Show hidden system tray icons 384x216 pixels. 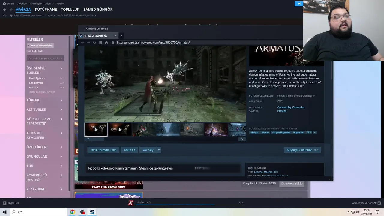point(348,212)
